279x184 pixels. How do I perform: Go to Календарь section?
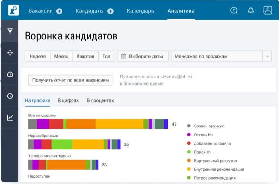pyautogui.click(x=140, y=11)
